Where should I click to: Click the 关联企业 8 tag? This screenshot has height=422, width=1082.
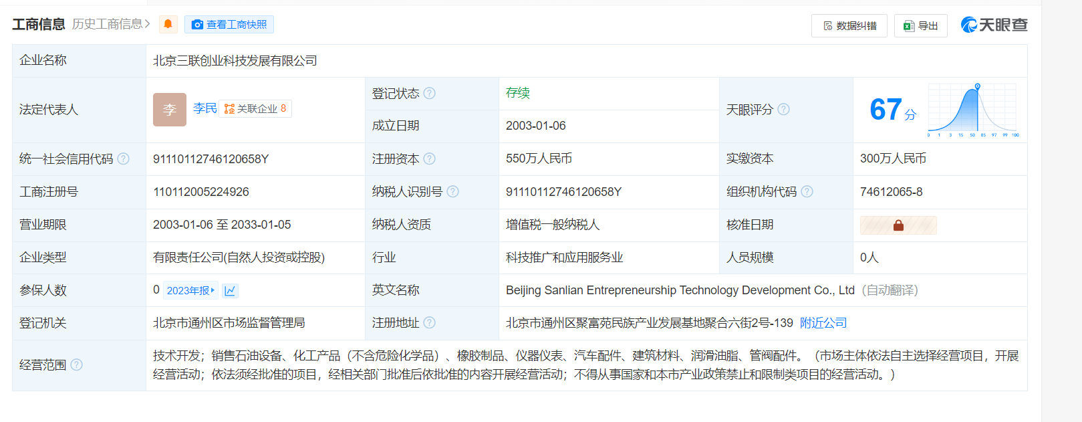[255, 108]
